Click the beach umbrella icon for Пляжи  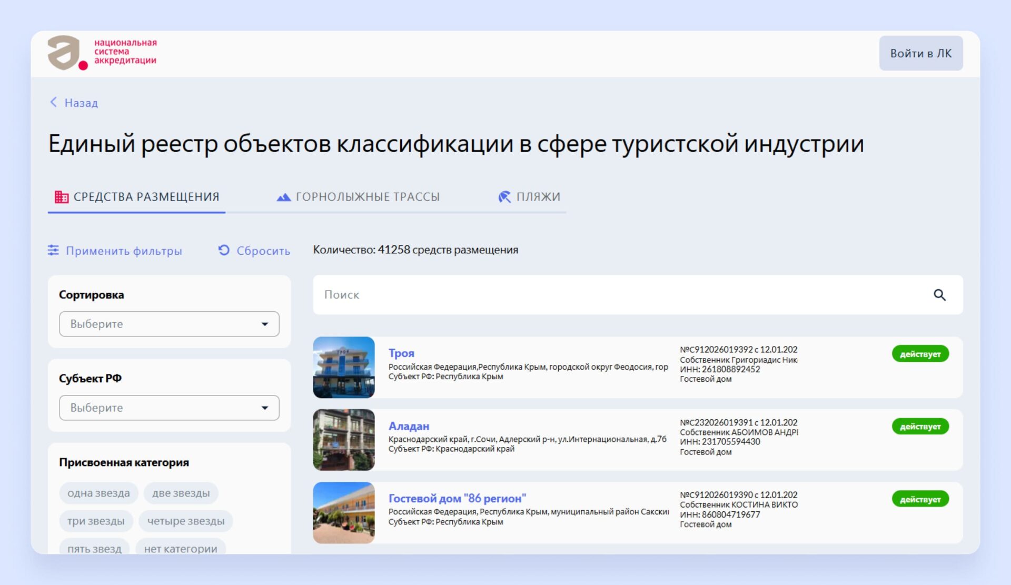point(504,197)
